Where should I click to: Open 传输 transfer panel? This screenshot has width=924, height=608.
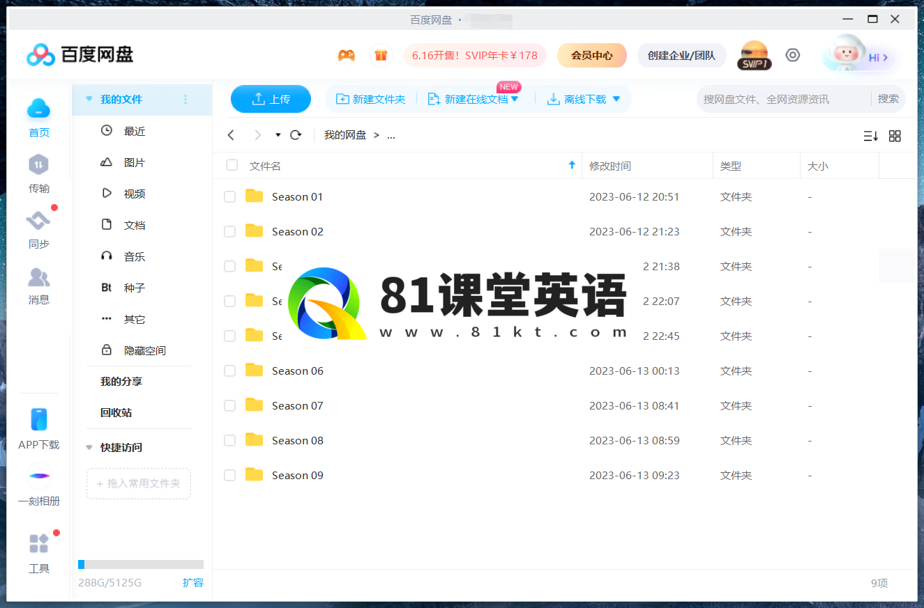pyautogui.click(x=39, y=173)
